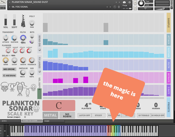Click the flanger colour knob
Viewport: 175px width, 137px height.
click(x=29, y=51)
